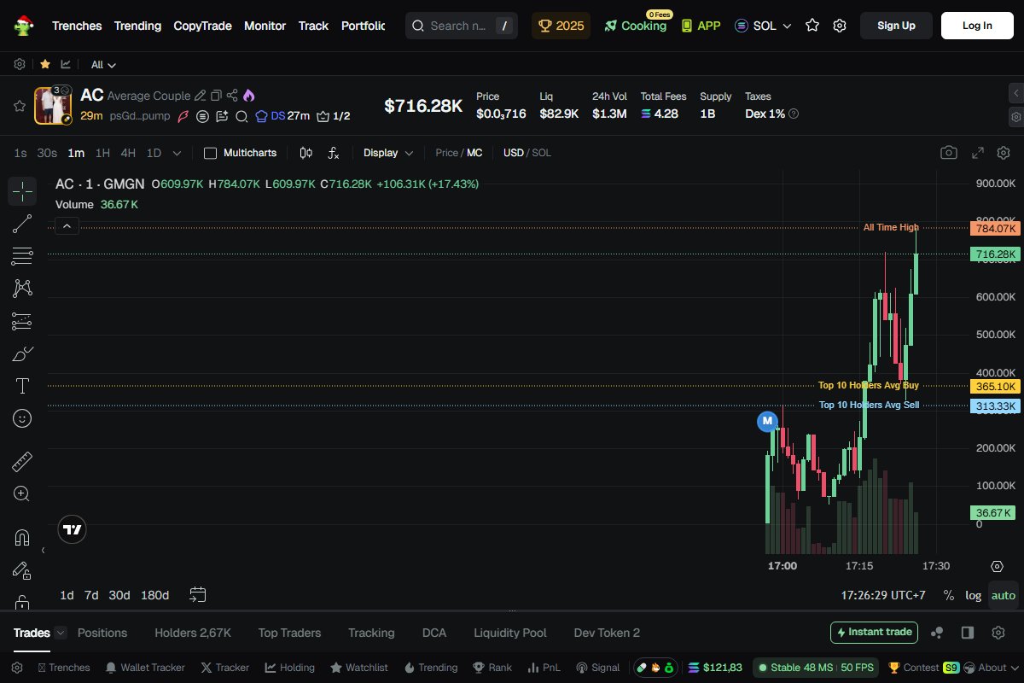Click in the search input field
This screenshot has height=683, width=1024.
pos(458,26)
